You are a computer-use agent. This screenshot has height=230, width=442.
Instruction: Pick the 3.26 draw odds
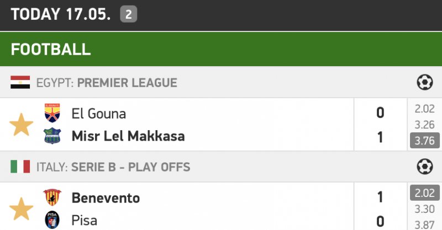tap(424, 125)
